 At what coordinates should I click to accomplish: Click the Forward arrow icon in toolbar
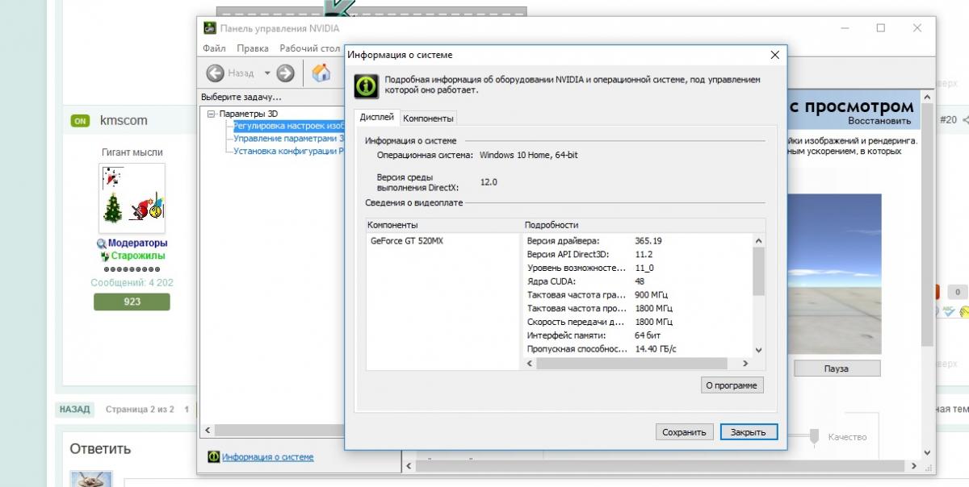pyautogui.click(x=285, y=73)
